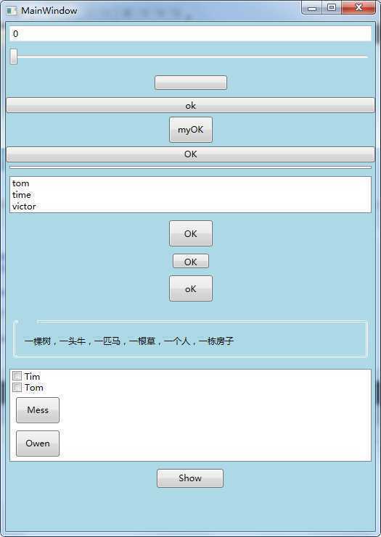Click the Chinese text inside the group box
381x537 pixels.
click(x=129, y=341)
